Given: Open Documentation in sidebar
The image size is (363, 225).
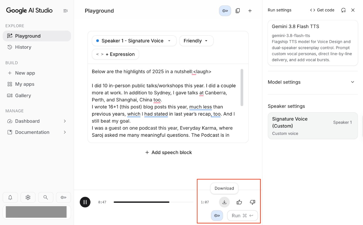Looking at the screenshot, I should coord(32,132).
